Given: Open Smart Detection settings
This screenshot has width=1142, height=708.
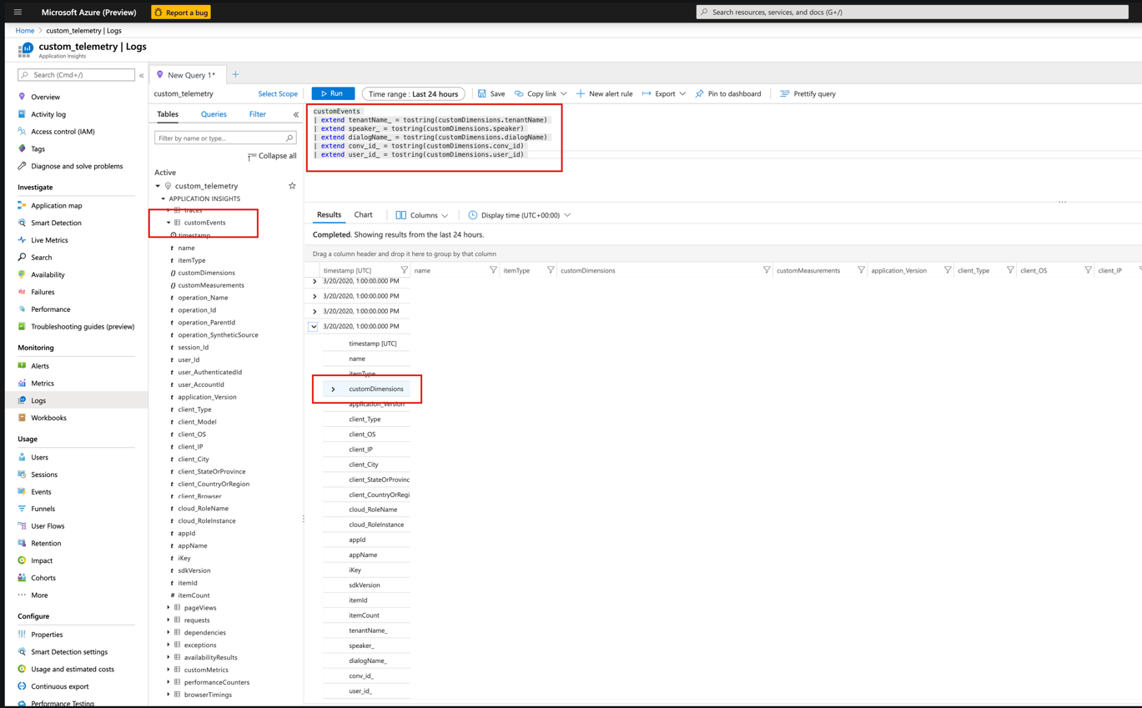Looking at the screenshot, I should pyautogui.click(x=69, y=651).
